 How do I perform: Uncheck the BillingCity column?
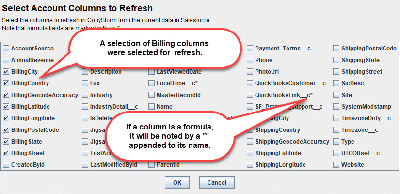point(6,72)
